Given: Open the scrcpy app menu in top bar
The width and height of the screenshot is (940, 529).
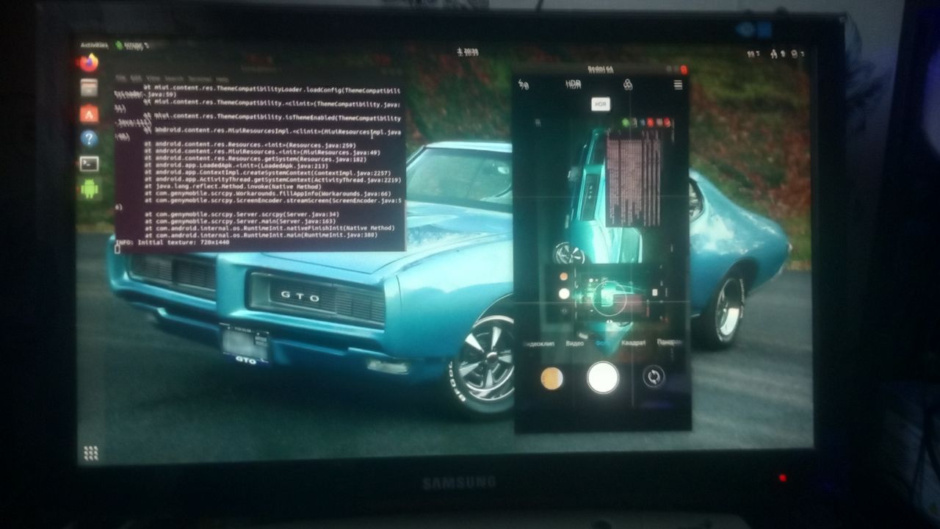Looking at the screenshot, I should 132,45.
